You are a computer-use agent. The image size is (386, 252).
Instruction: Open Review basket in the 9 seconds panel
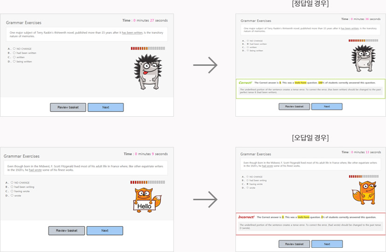66,231
